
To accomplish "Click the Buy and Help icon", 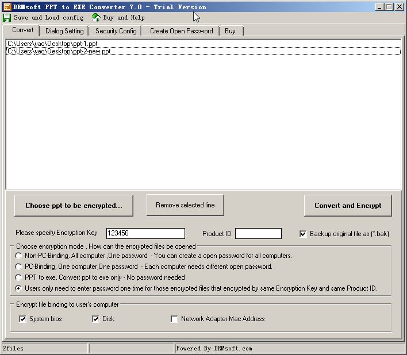I will pos(96,18).
